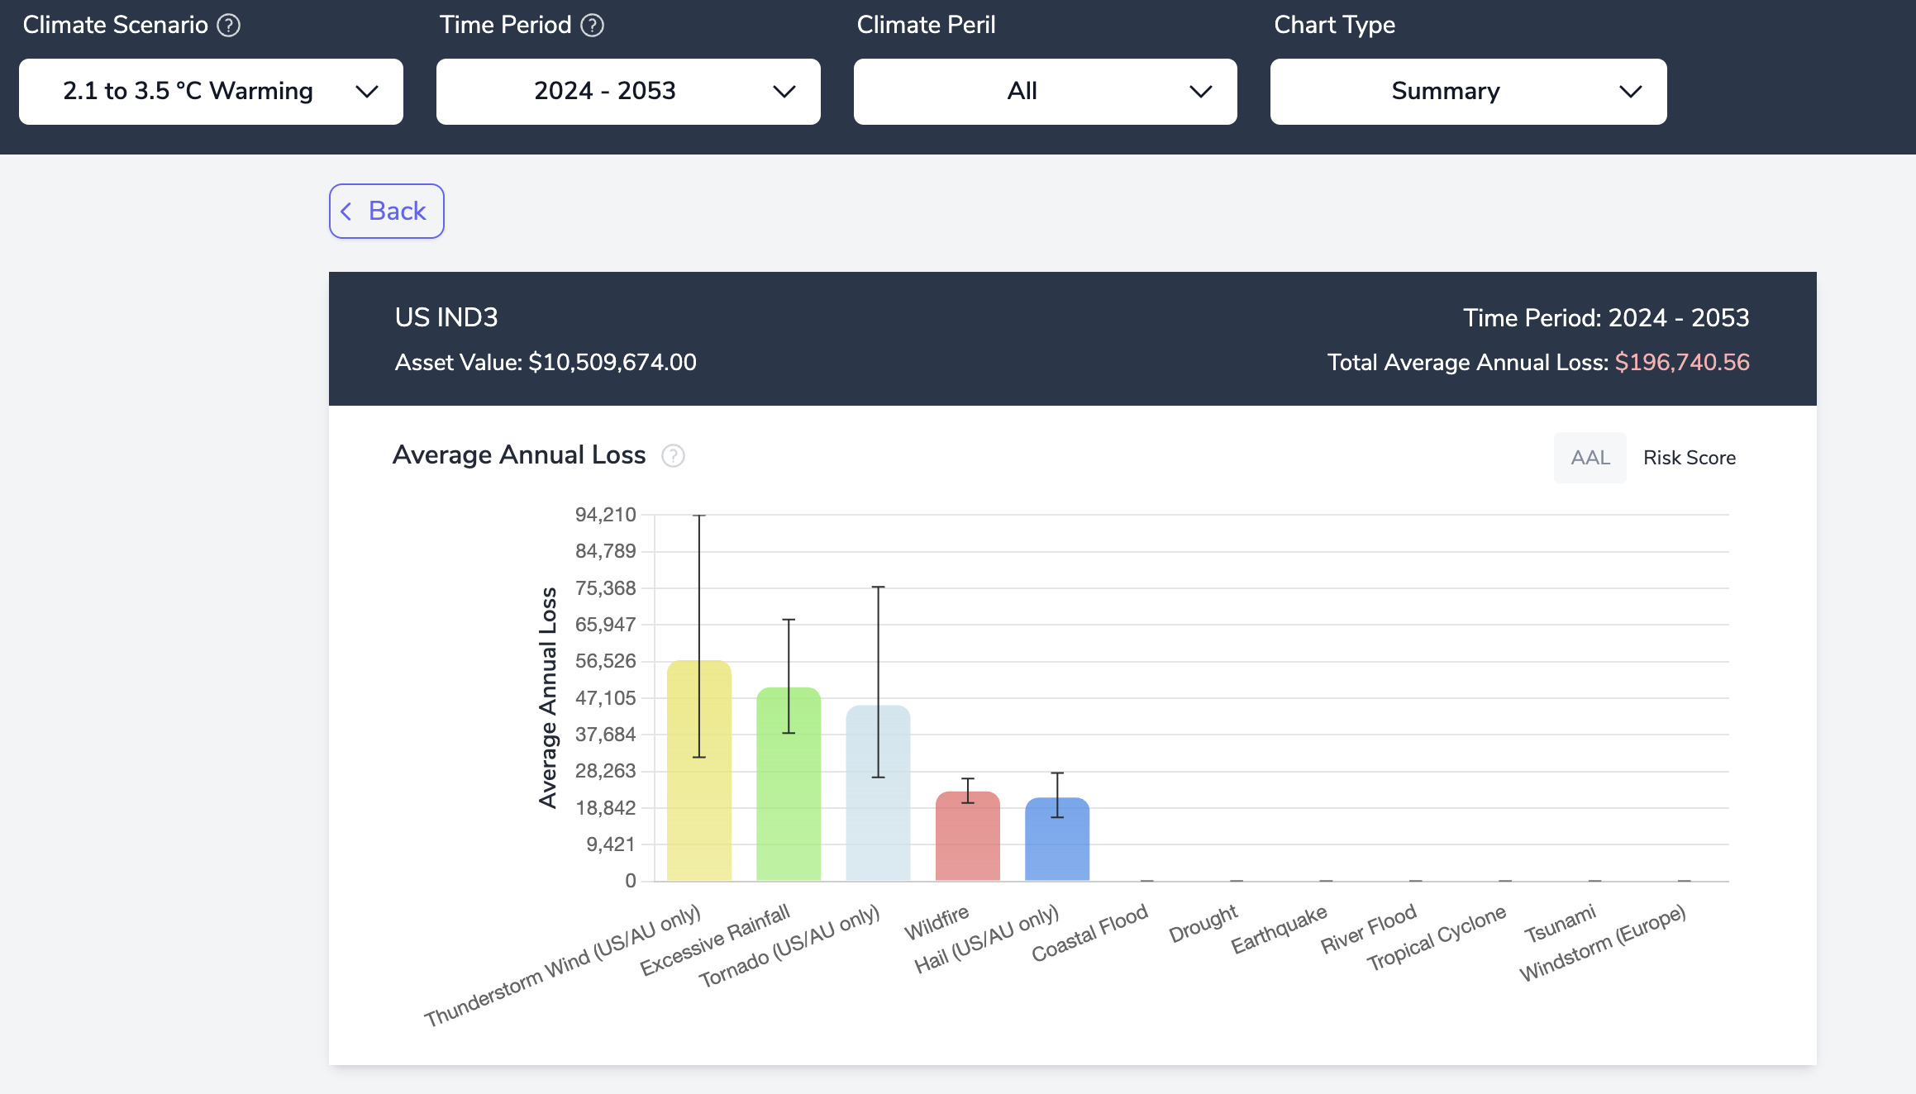Open the Climate Peril All dropdown

coord(1046,92)
